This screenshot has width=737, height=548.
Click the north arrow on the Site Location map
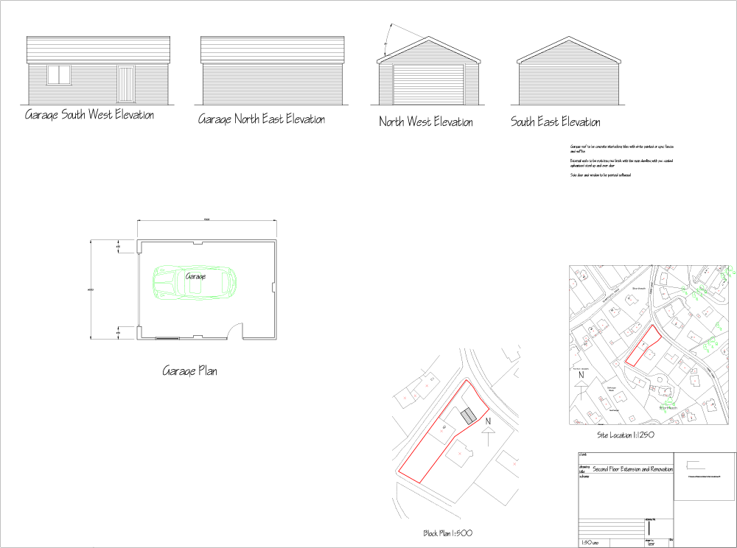tap(581, 385)
